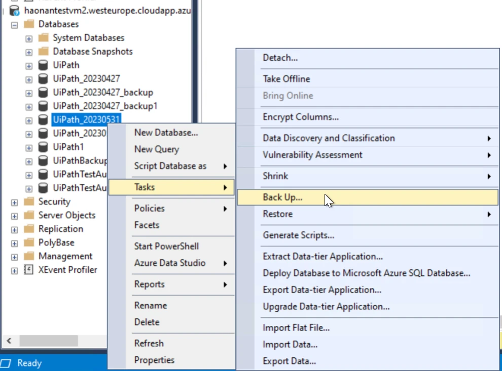Click the Security folder icon
Image resolution: width=502 pixels, height=371 pixels.
(29, 201)
